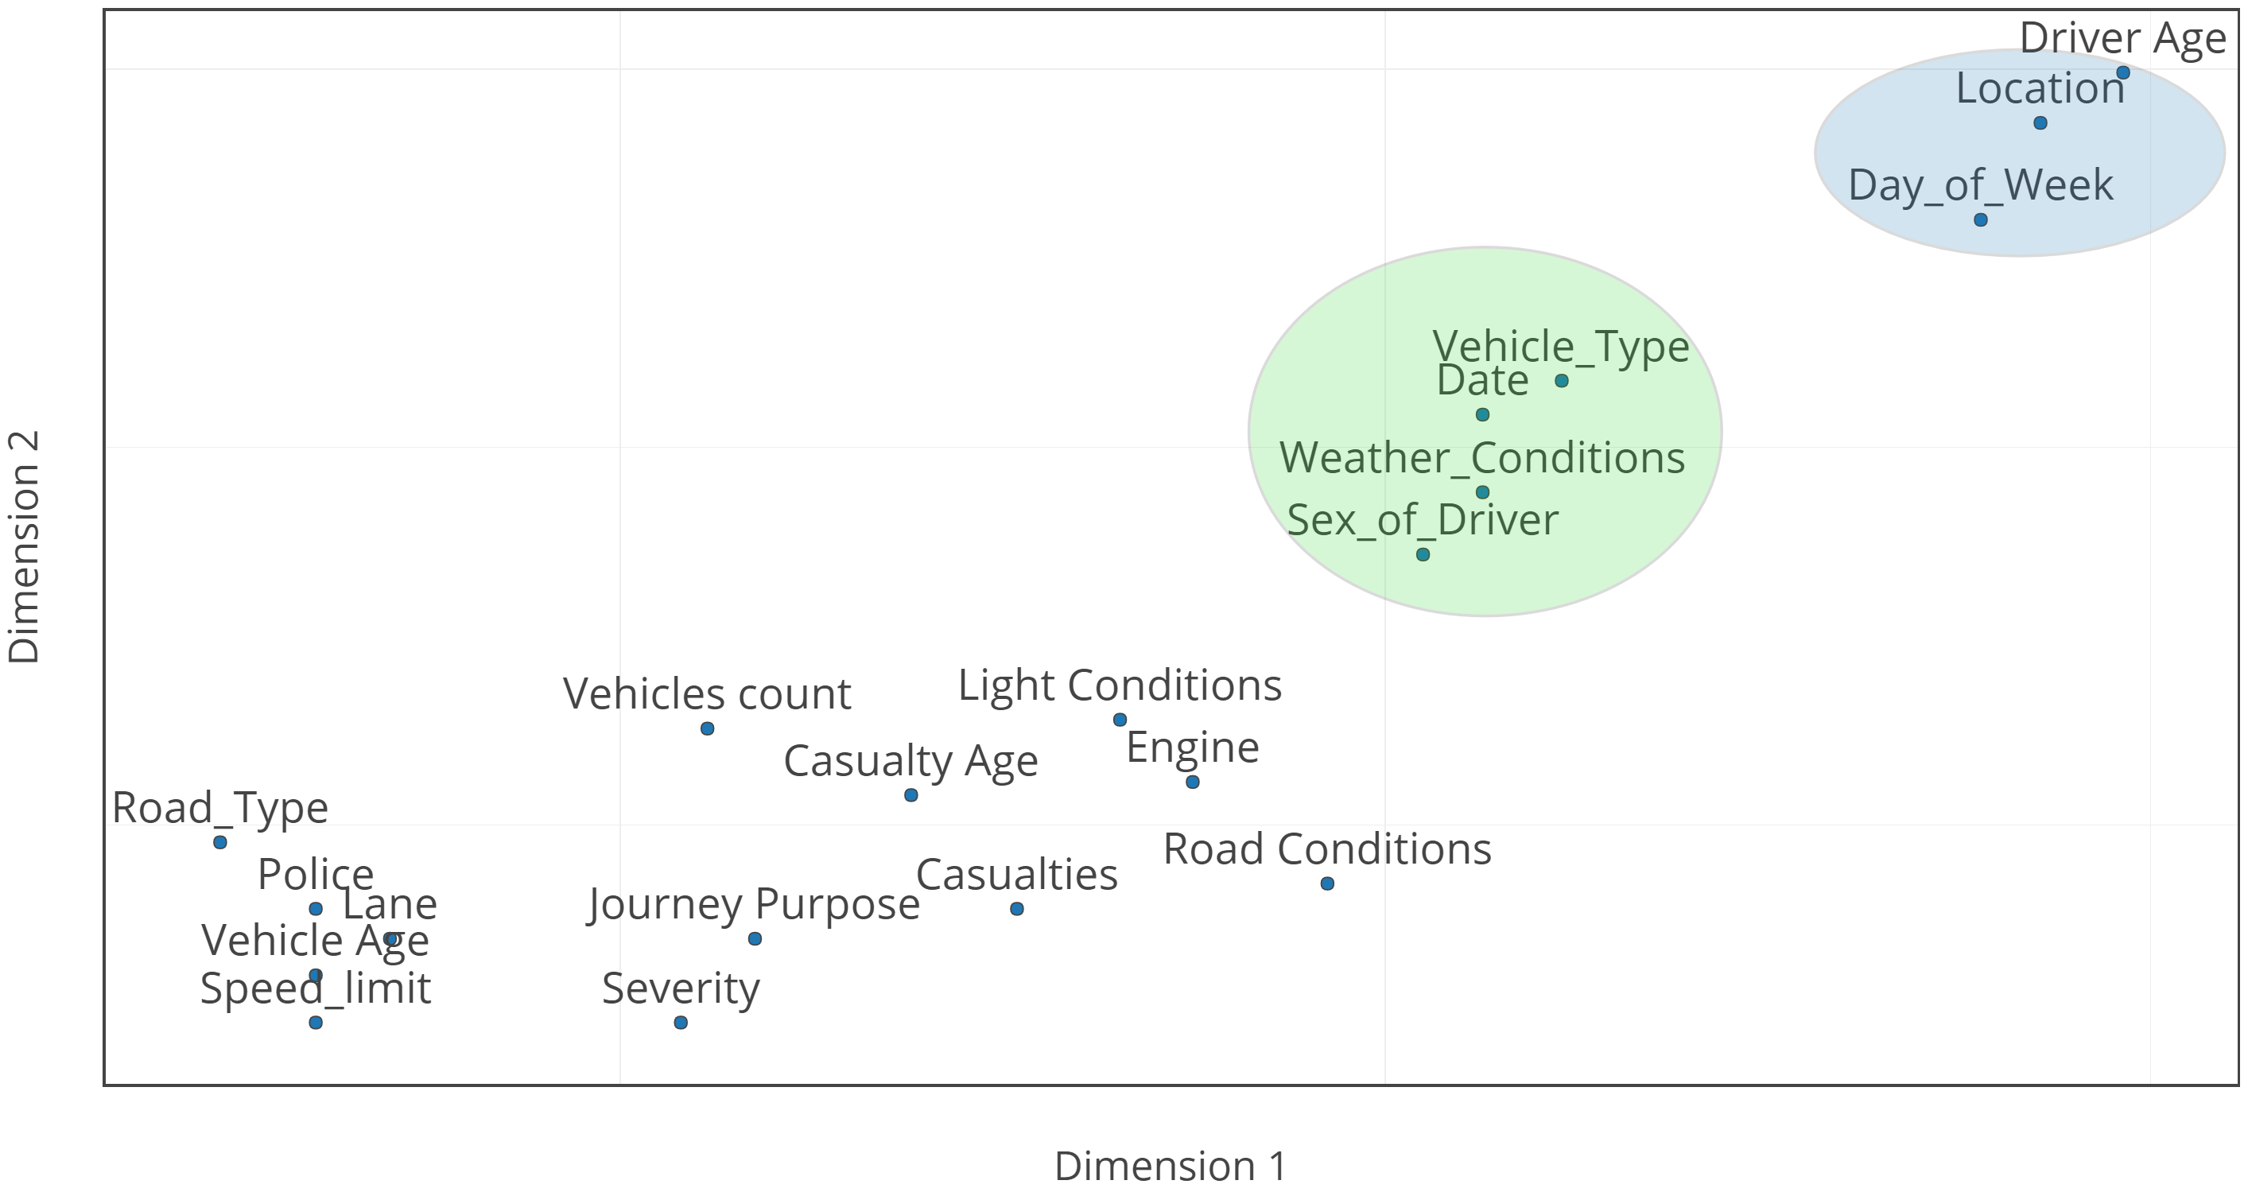
Task: Pick the Sex_of_Driver data point
Action: (1423, 554)
